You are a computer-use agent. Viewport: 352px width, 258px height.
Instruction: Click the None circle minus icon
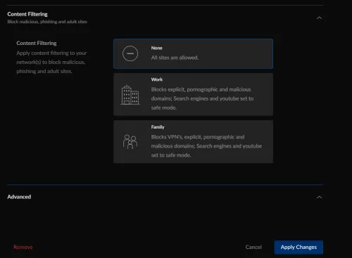[x=130, y=53]
